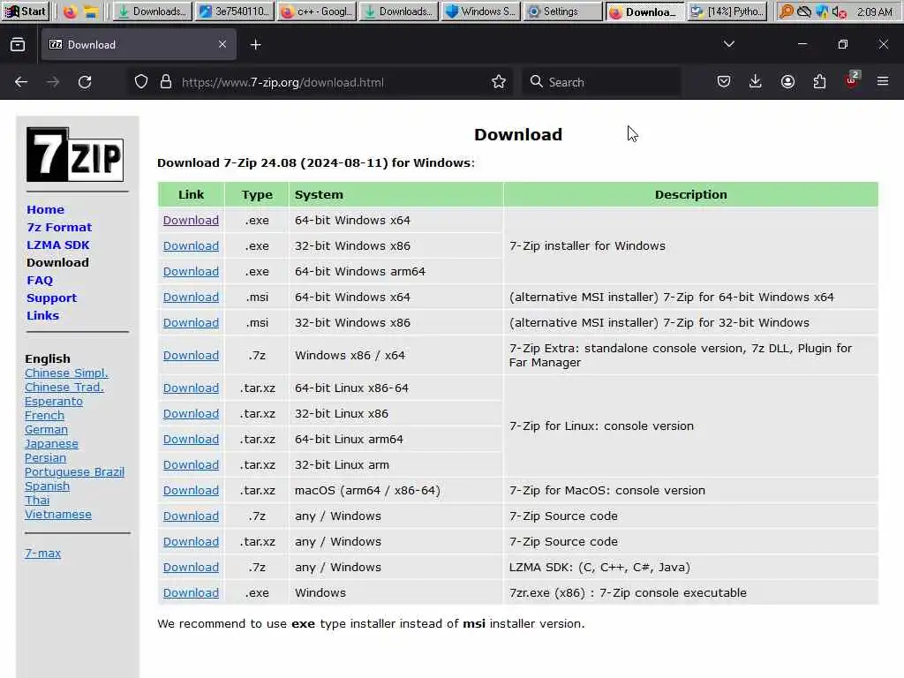Switch to Settings taskbar window

click(562, 11)
